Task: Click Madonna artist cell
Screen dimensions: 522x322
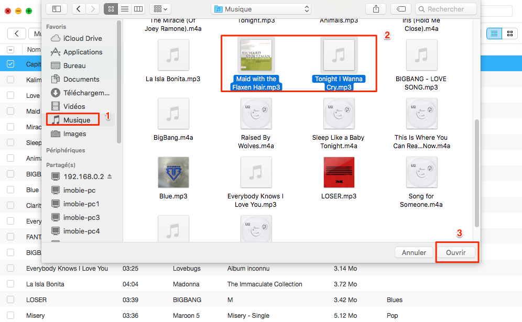Action: pyautogui.click(x=186, y=284)
